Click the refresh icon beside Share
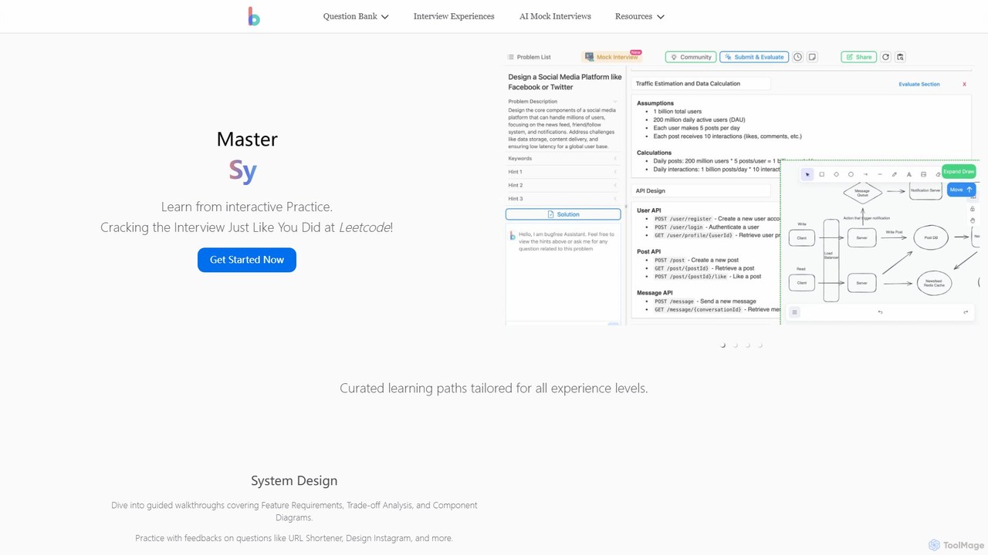This screenshot has height=555, width=988. click(x=885, y=57)
